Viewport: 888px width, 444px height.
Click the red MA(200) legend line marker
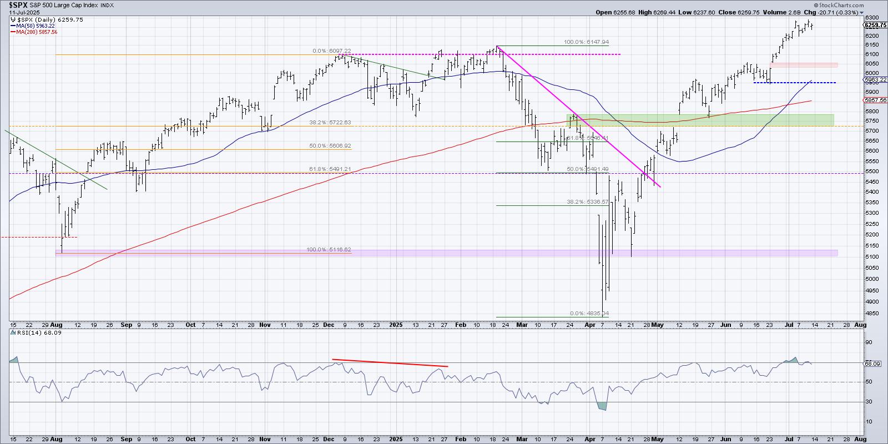tap(12, 32)
